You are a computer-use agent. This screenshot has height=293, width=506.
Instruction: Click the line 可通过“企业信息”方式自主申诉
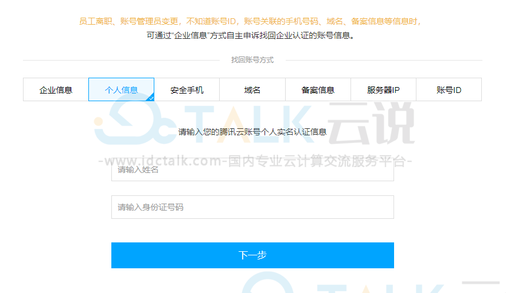250,35
